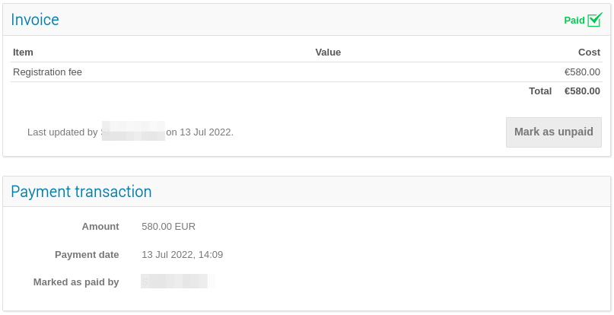Click the Registration fee row item
The height and width of the screenshot is (315, 614).
(x=48, y=72)
